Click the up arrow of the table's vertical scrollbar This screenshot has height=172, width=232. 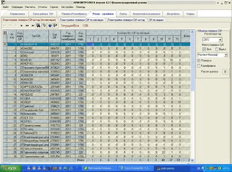tap(192, 31)
